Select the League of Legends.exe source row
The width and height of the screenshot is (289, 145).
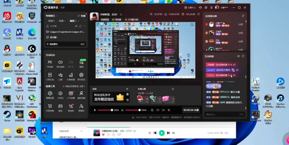(x=66, y=32)
